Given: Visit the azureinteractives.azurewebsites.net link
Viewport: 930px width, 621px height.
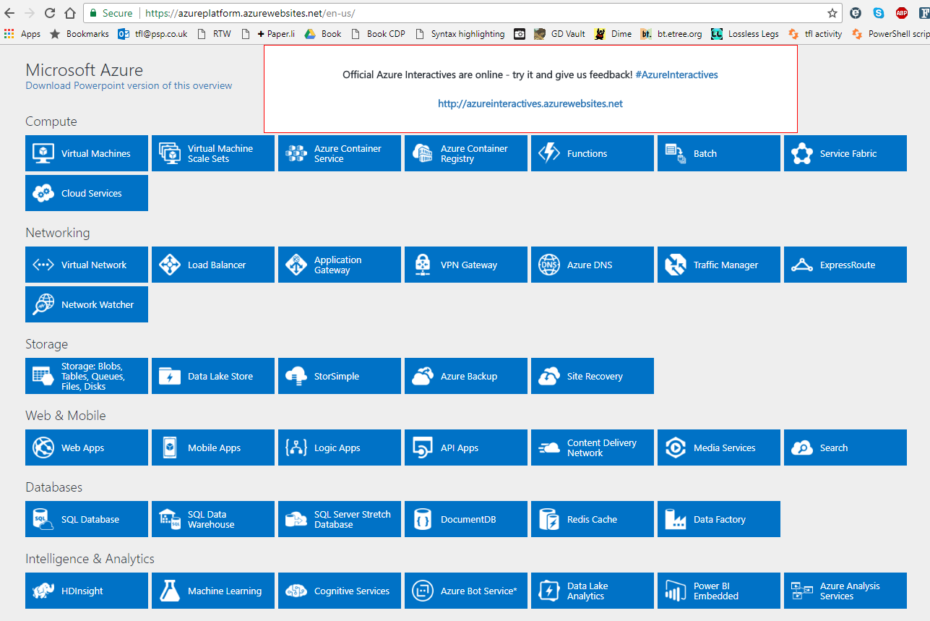Looking at the screenshot, I should tap(530, 103).
